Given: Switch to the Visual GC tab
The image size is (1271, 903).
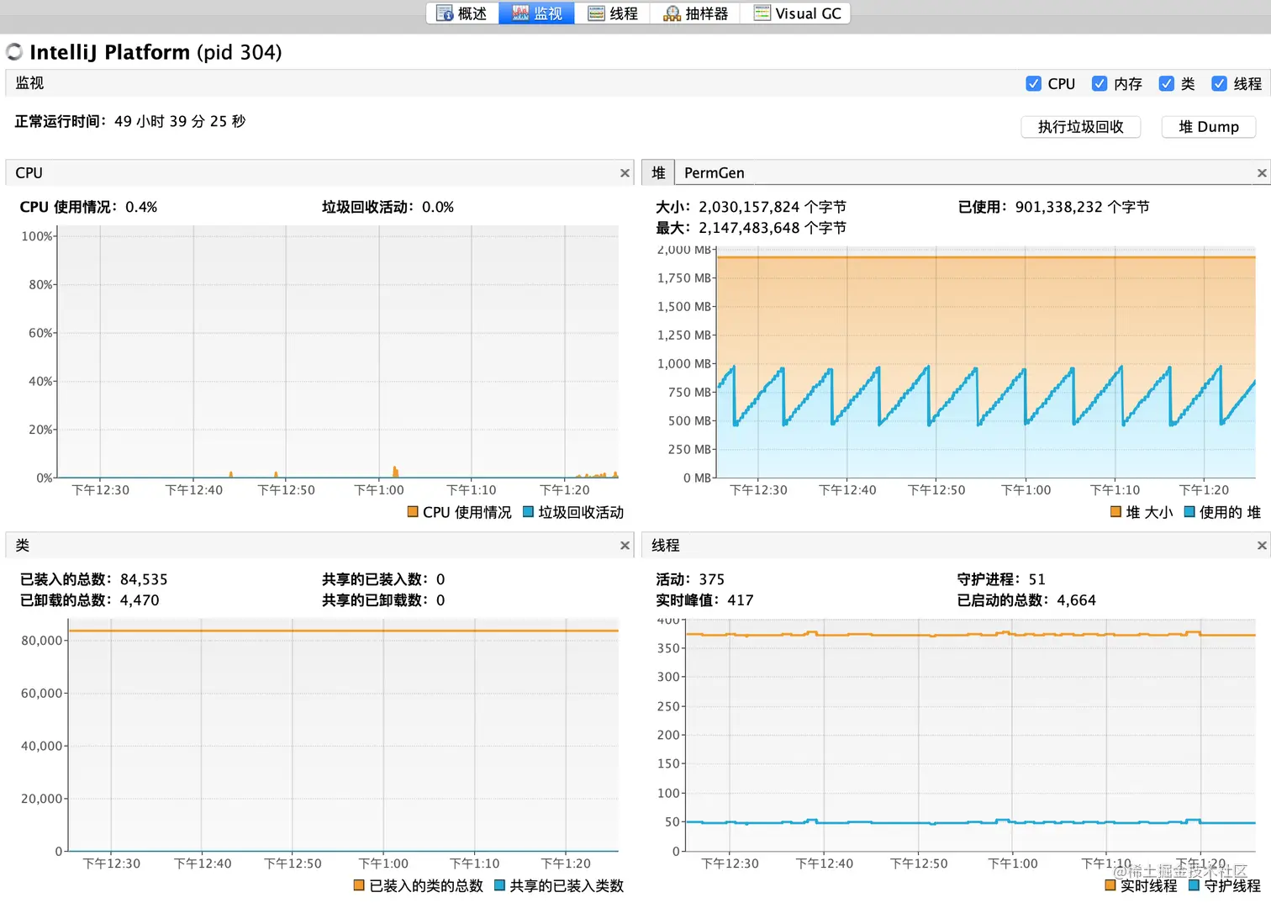Looking at the screenshot, I should point(796,13).
